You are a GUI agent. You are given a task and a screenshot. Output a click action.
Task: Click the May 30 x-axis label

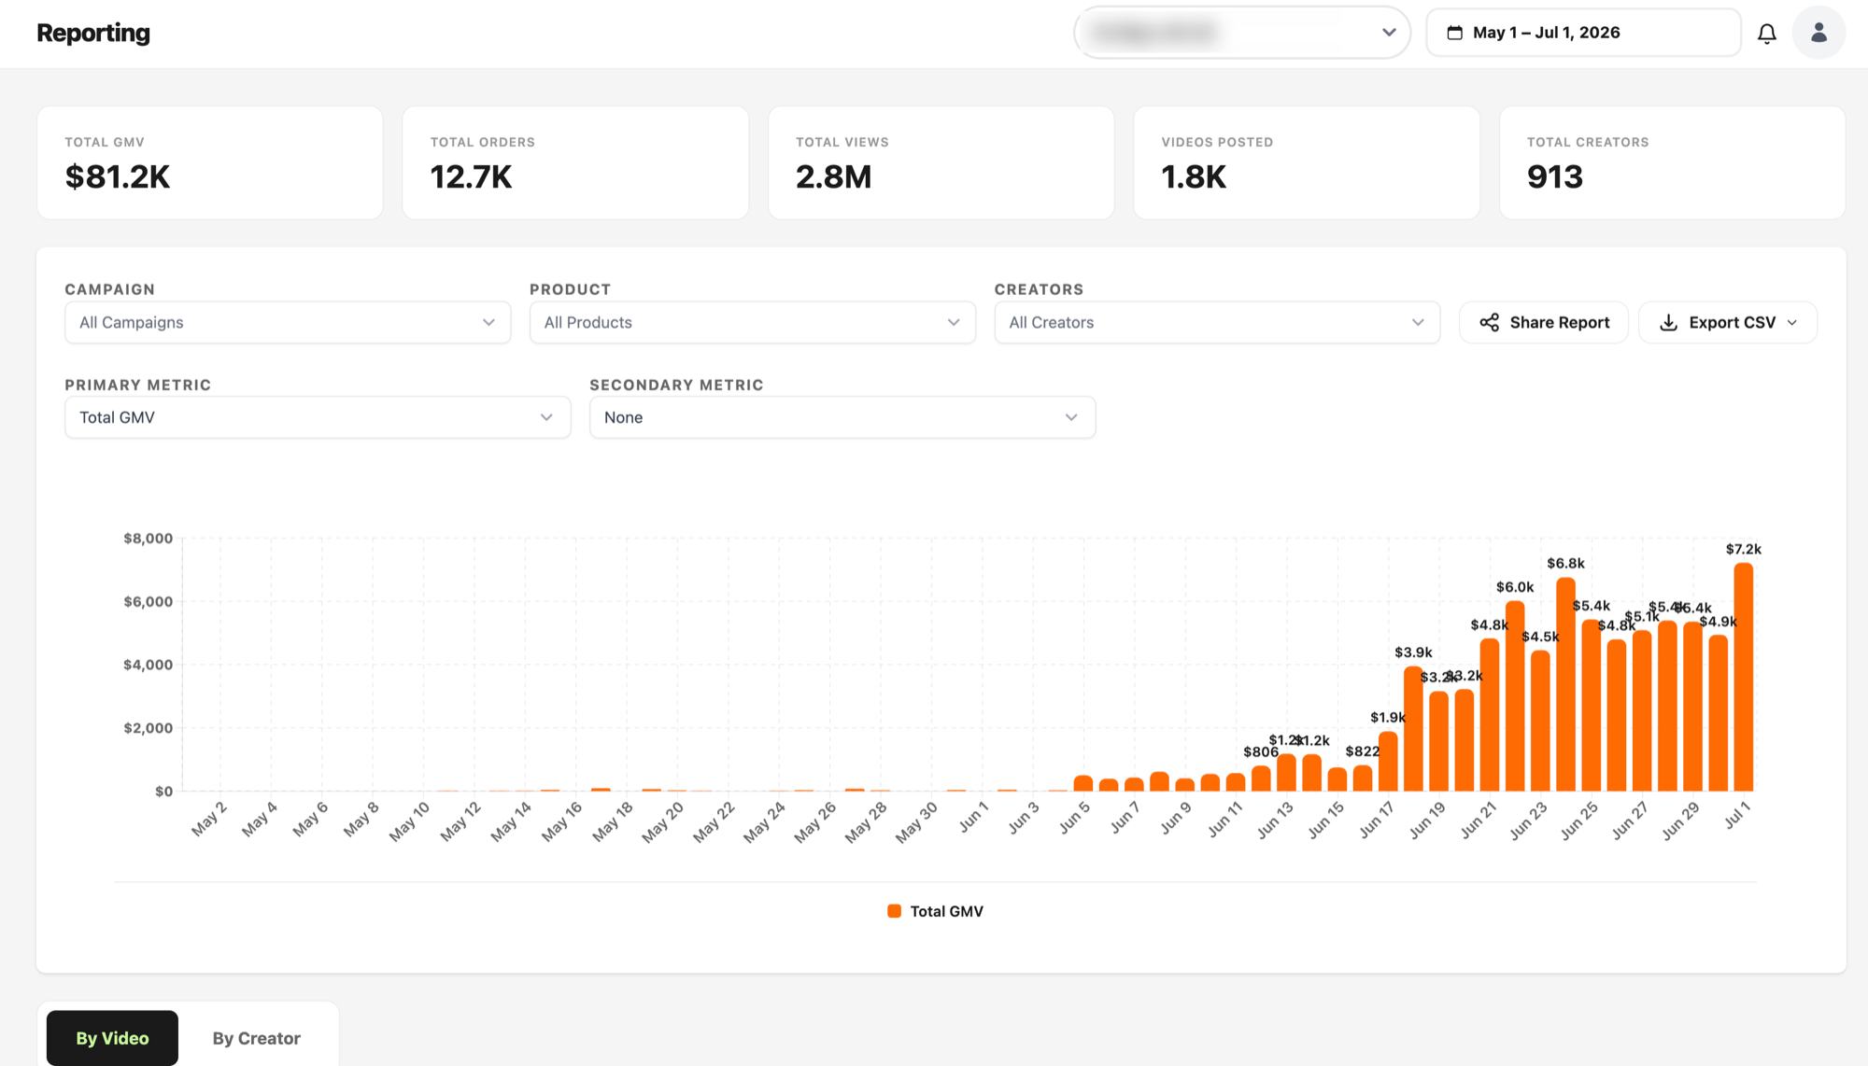[916, 821]
